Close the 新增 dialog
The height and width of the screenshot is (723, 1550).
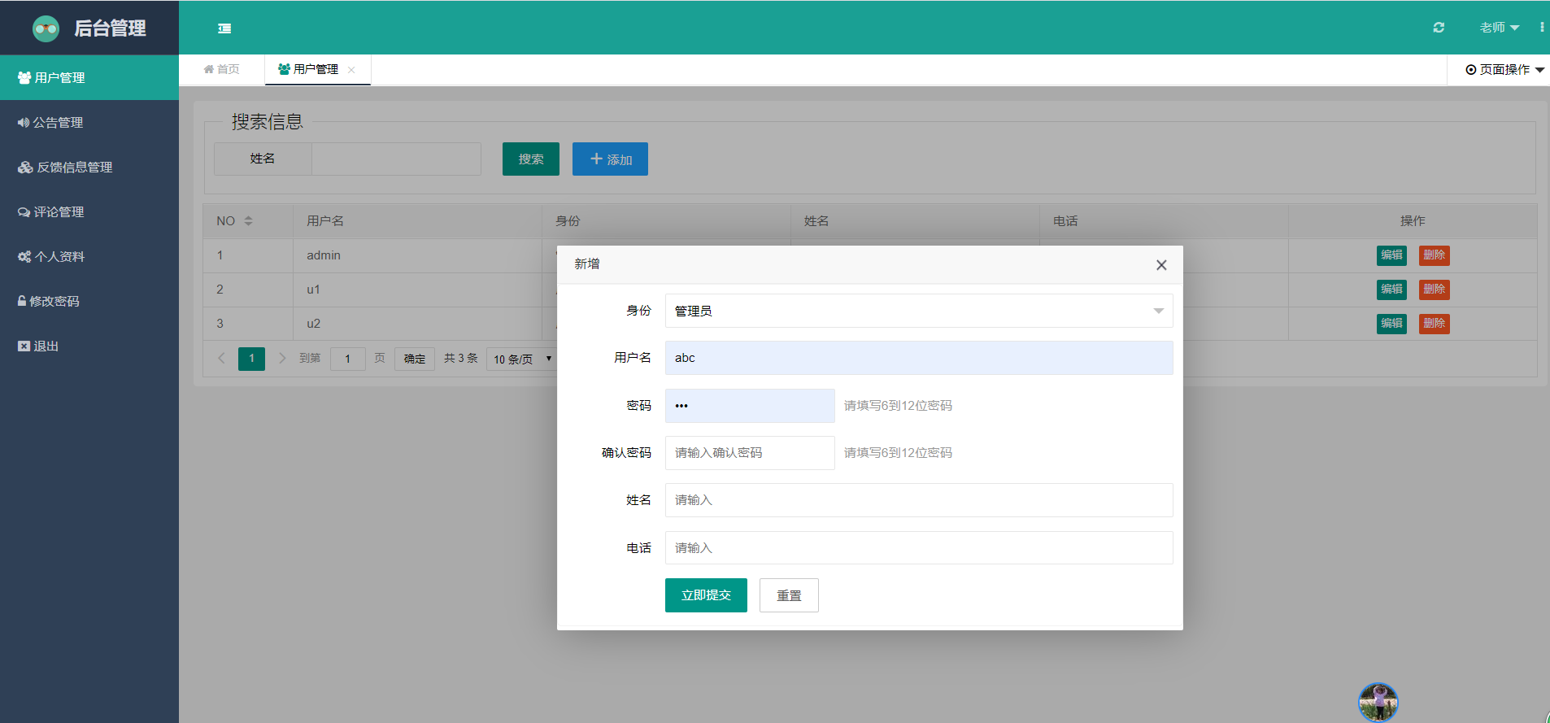click(1161, 265)
